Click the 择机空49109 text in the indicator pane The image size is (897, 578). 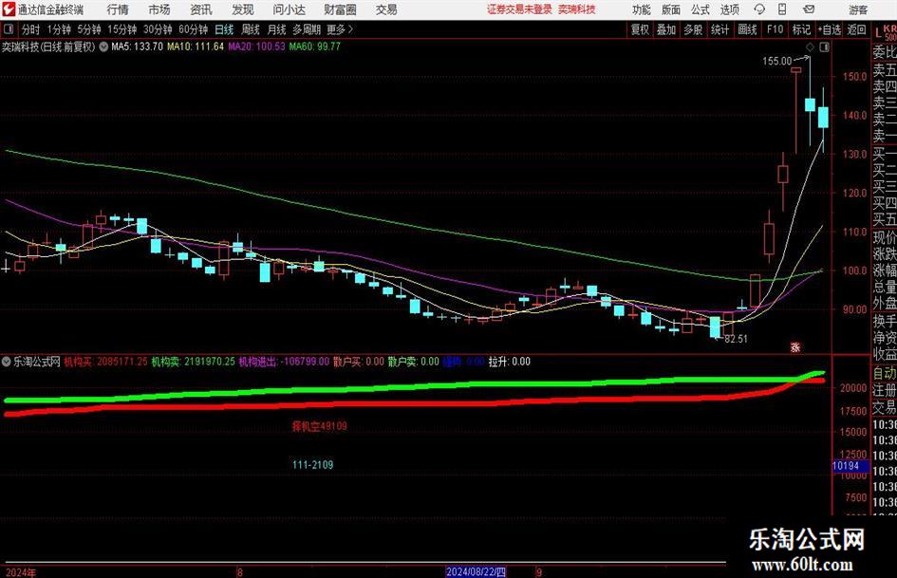[x=319, y=426]
